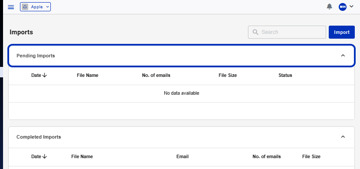The image size is (360, 169).
Task: Collapse the Pending Imports section chevron
Action: pyautogui.click(x=343, y=56)
